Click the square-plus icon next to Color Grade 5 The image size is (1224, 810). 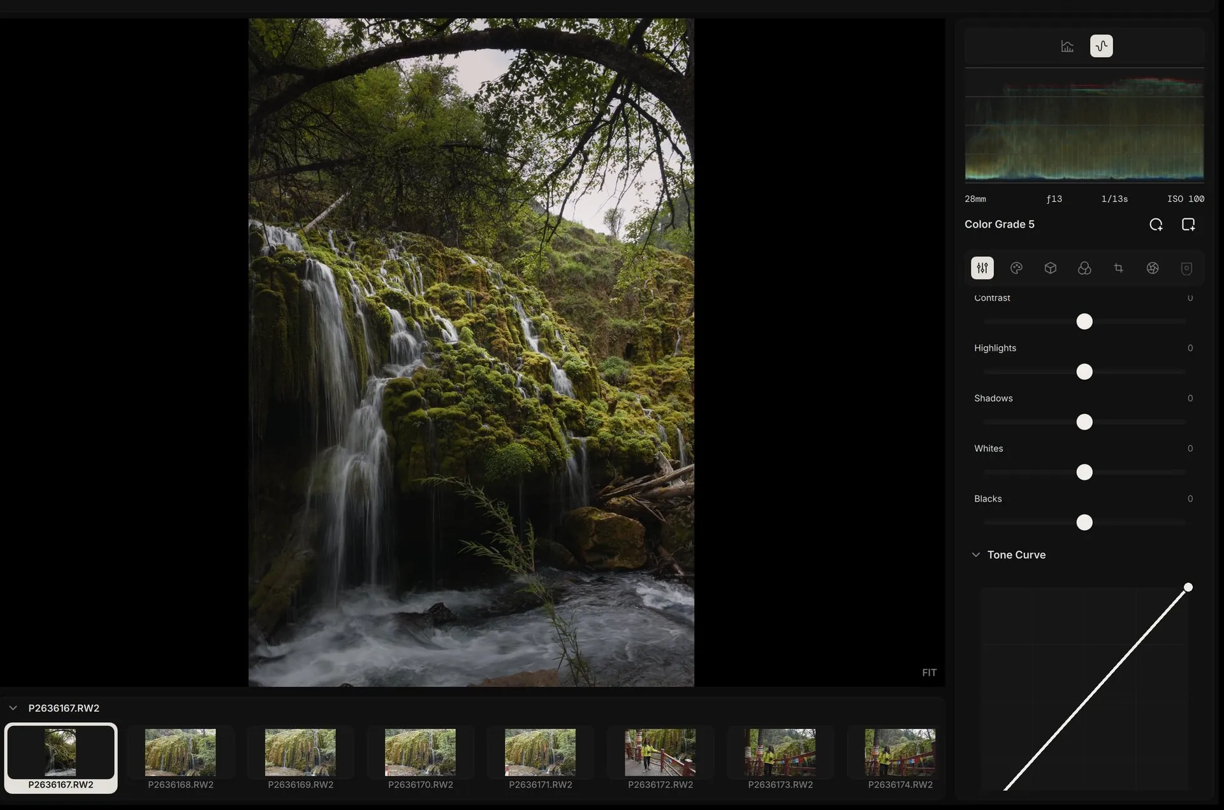pyautogui.click(x=1188, y=224)
